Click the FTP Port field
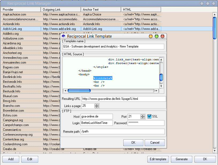This screenshot has height=165, width=218. tap(134, 116)
